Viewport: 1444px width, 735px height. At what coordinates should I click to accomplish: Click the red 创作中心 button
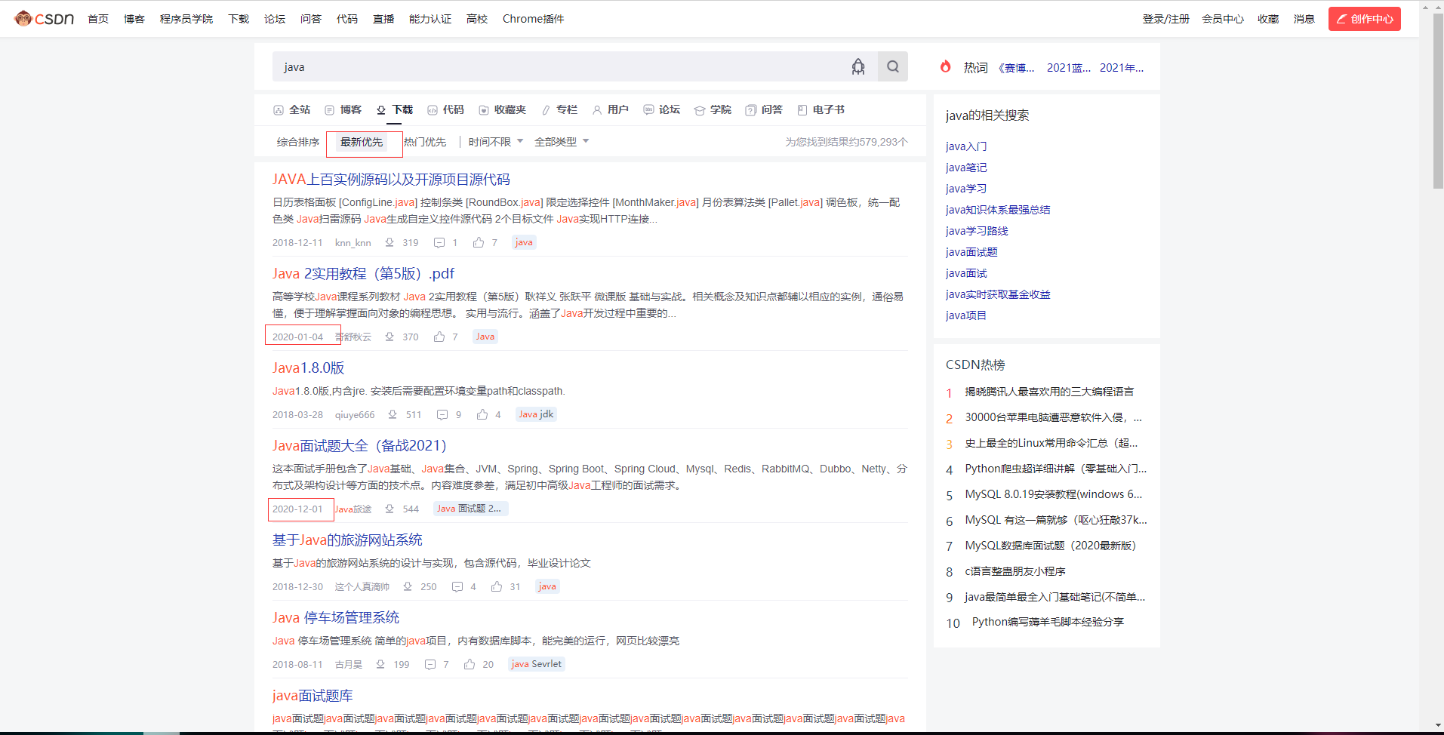pyautogui.click(x=1365, y=19)
